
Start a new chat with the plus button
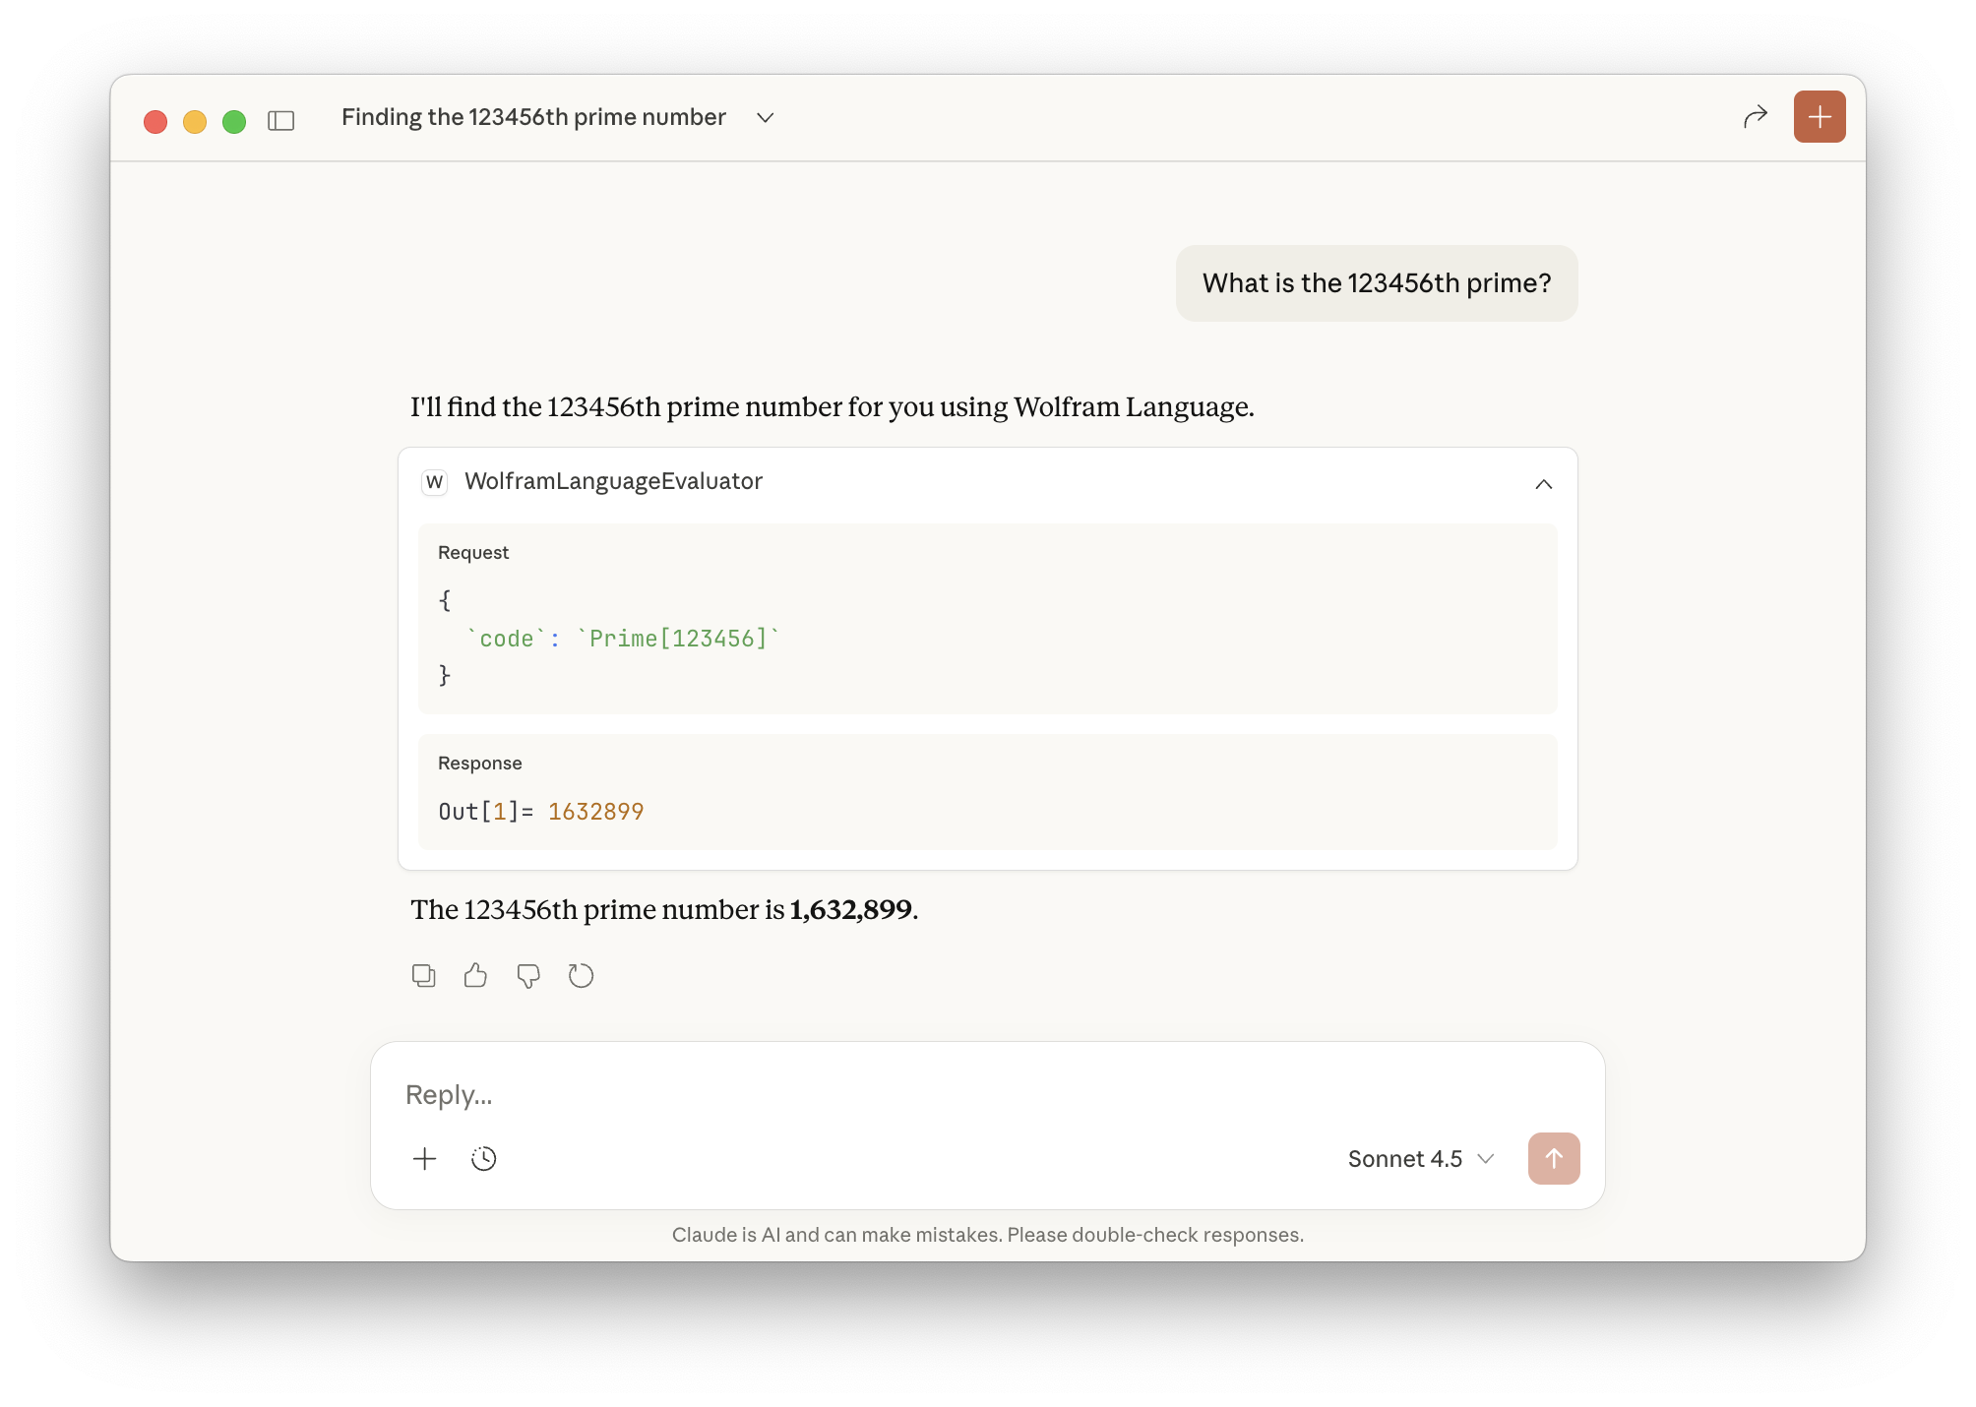pos(1819,117)
